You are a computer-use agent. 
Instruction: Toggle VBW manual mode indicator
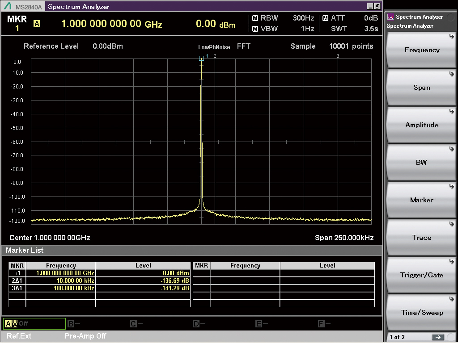(255, 29)
